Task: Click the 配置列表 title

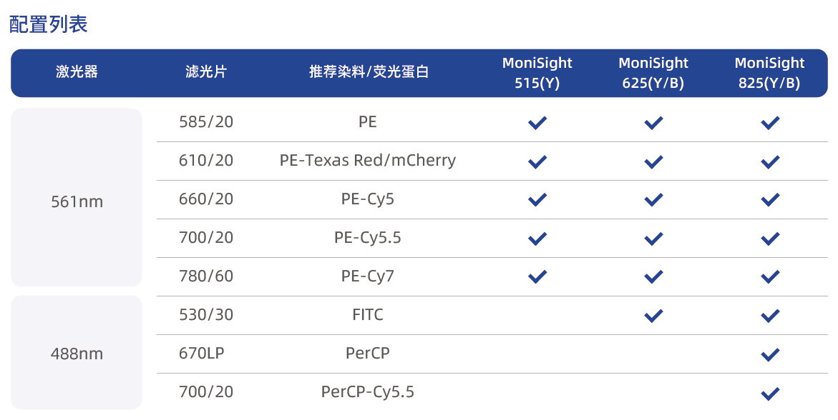Action: (49, 24)
